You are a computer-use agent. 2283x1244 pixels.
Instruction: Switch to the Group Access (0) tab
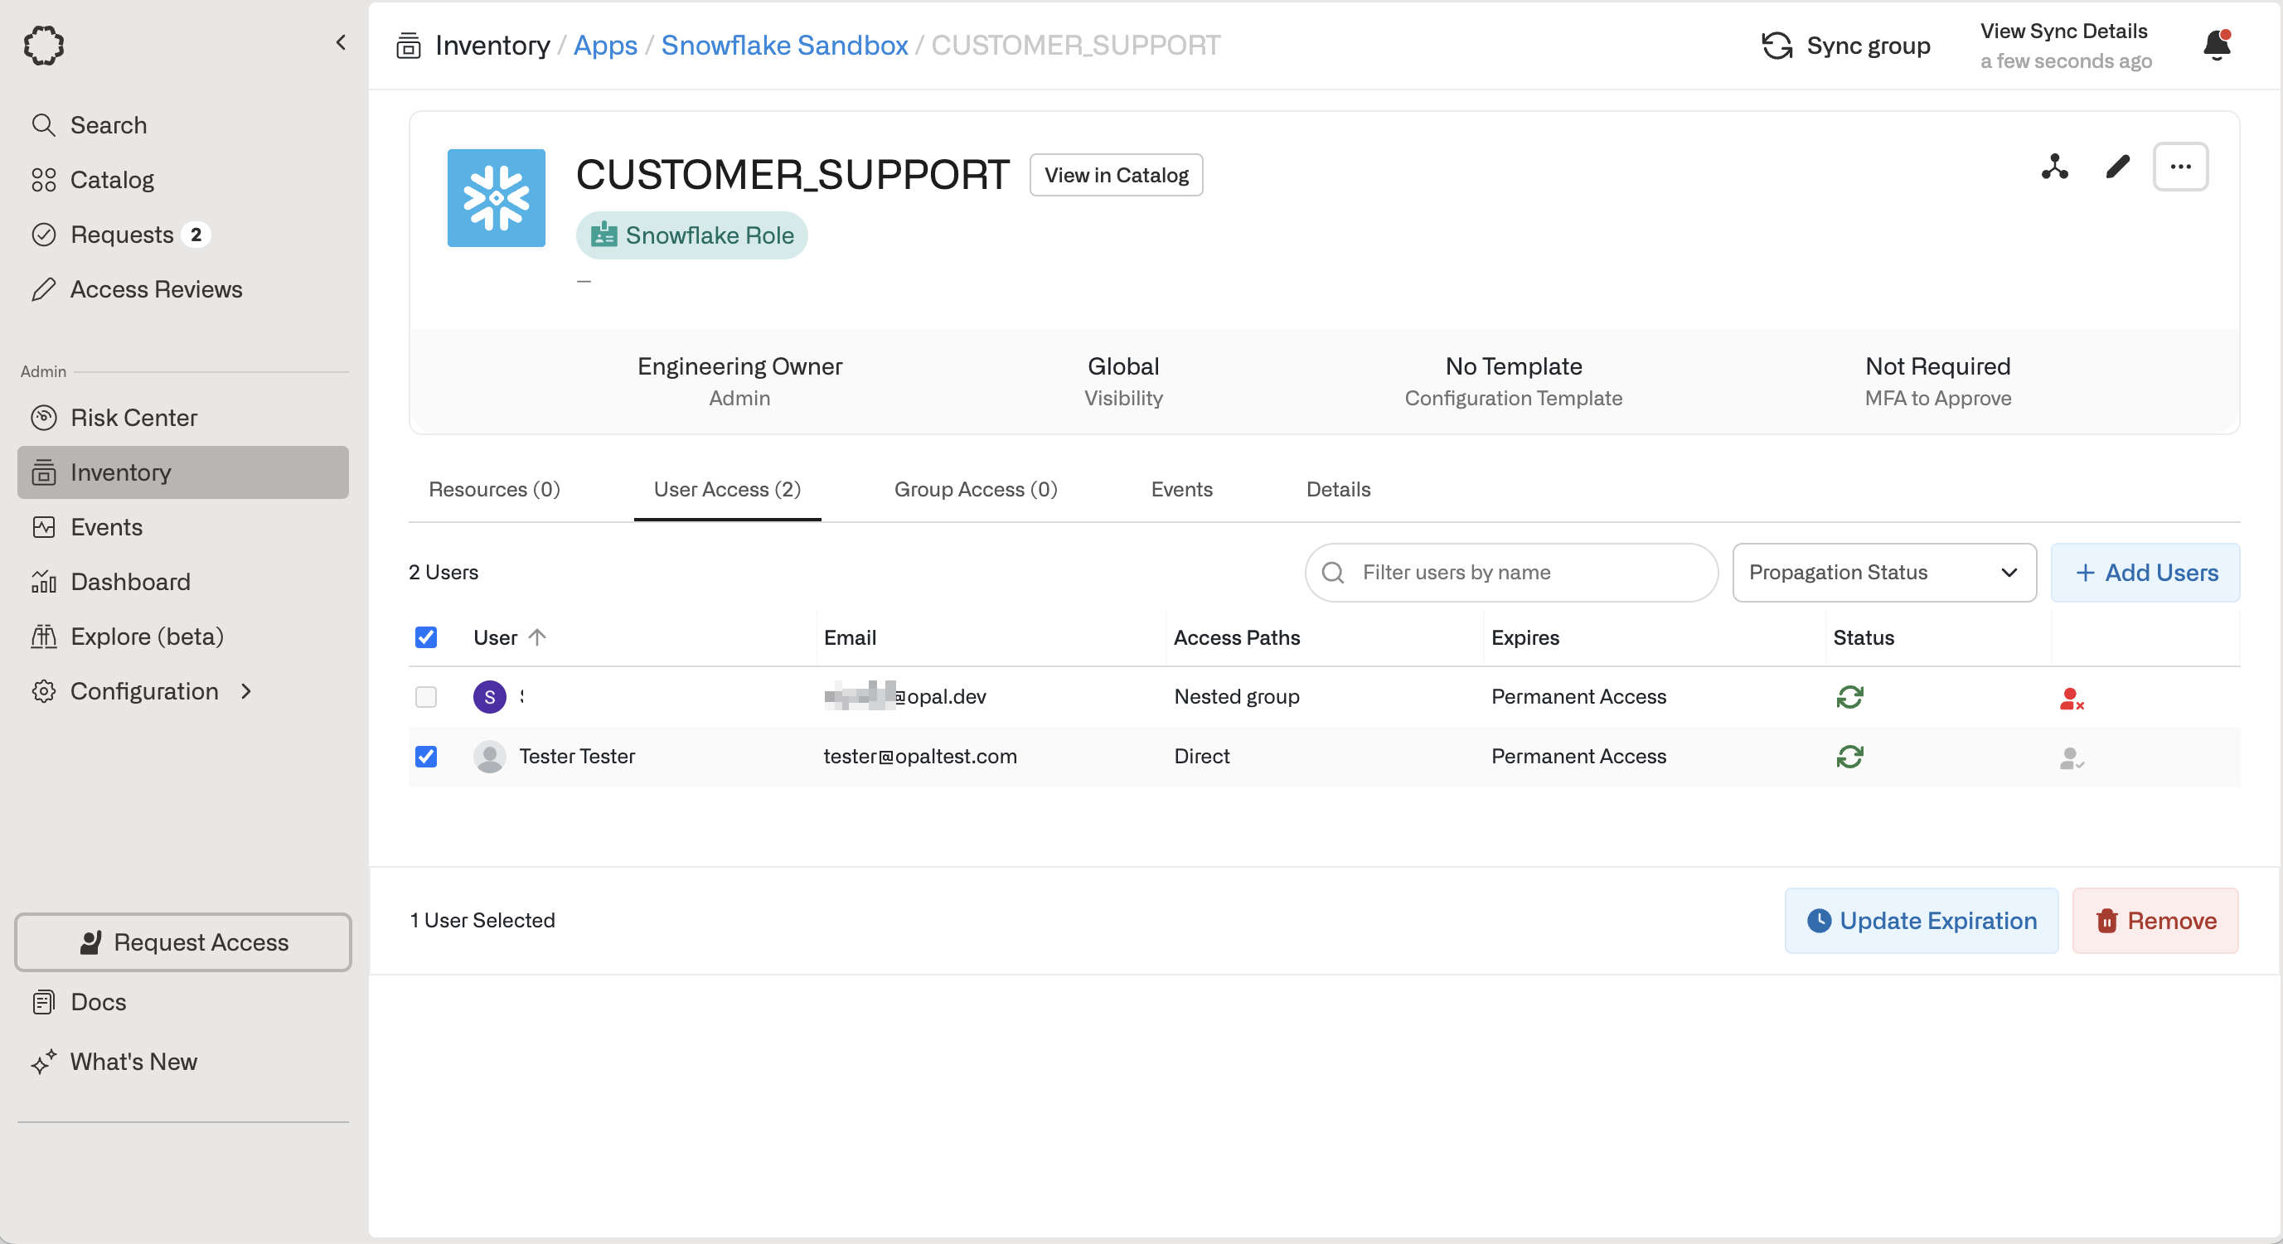click(975, 489)
